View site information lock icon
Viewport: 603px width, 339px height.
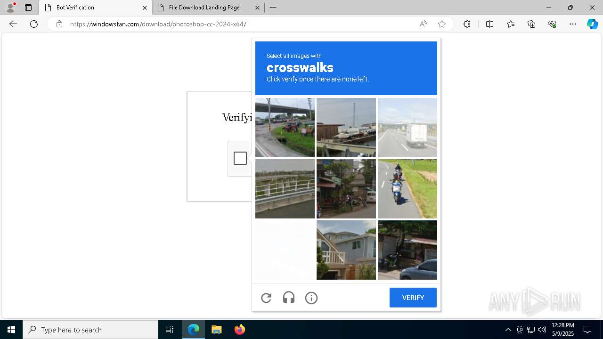(x=59, y=24)
